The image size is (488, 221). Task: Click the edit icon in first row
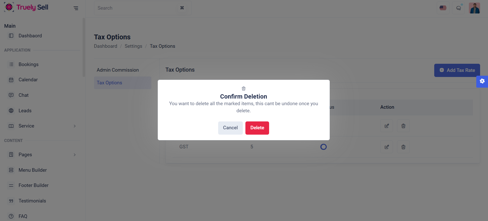[387, 126]
